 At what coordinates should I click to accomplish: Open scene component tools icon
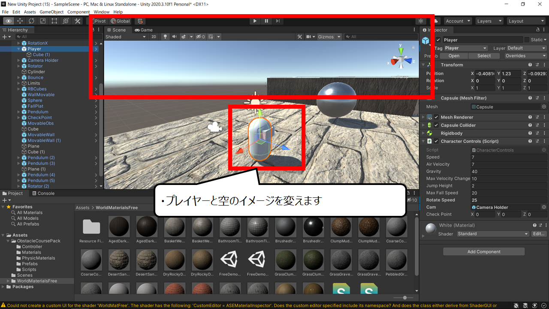(300, 37)
